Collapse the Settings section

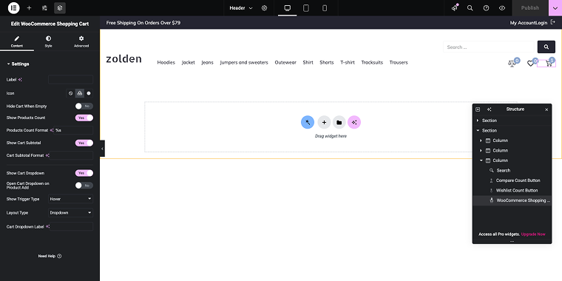18,64
